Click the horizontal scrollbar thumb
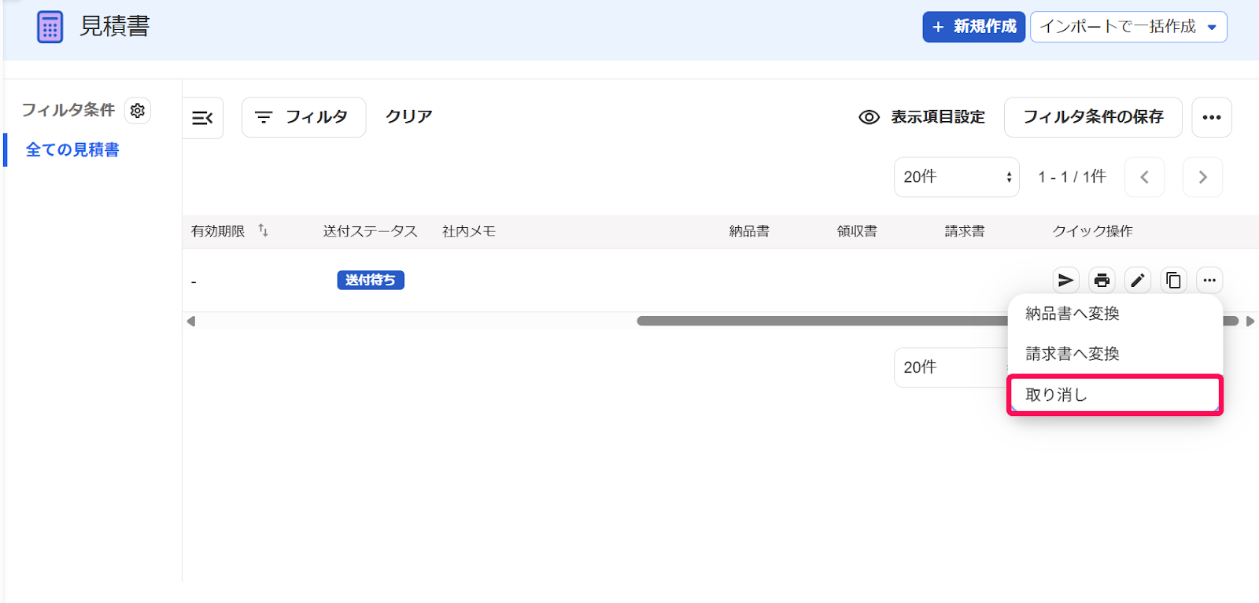This screenshot has height=603, width=1259. tap(822, 321)
